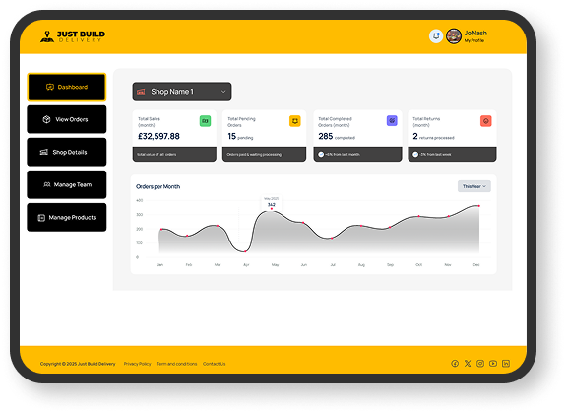Click the purple Total Completed Orders icon
566x413 pixels.
pyautogui.click(x=392, y=120)
